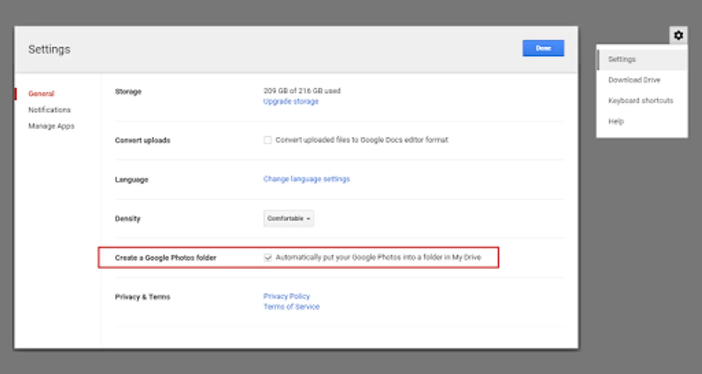
Task: Open Change language settings link
Action: tap(307, 179)
